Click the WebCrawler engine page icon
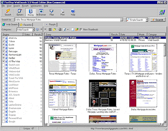Image resolution: width=168 pixels, height=131 pixels. click(7, 75)
